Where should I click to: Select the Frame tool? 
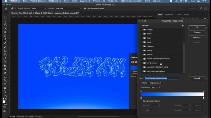(5, 36)
